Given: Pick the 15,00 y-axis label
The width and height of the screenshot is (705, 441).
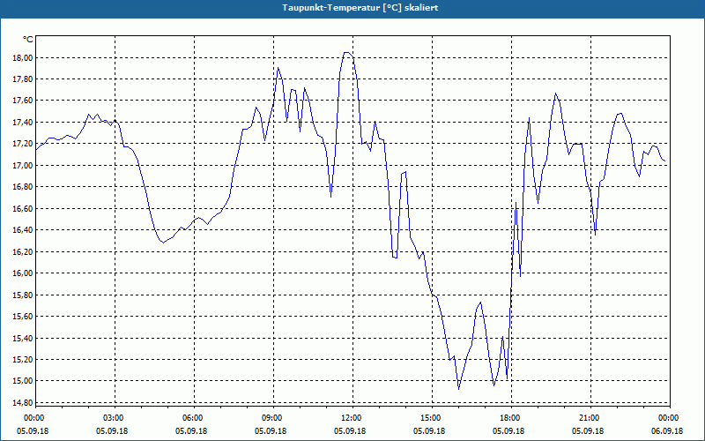Looking at the screenshot, I should [x=23, y=381].
